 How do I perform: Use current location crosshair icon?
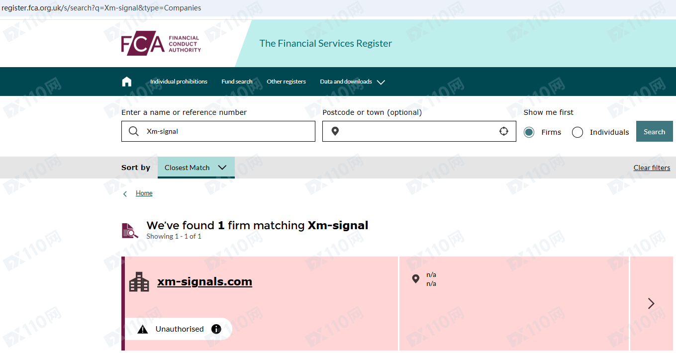point(504,131)
